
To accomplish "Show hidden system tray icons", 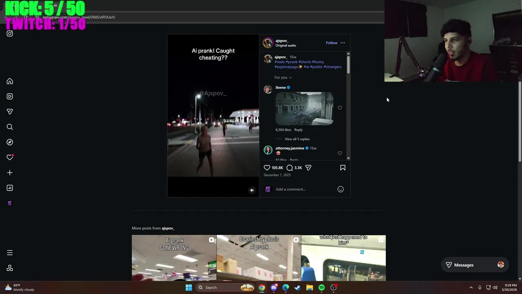I will tap(471, 287).
